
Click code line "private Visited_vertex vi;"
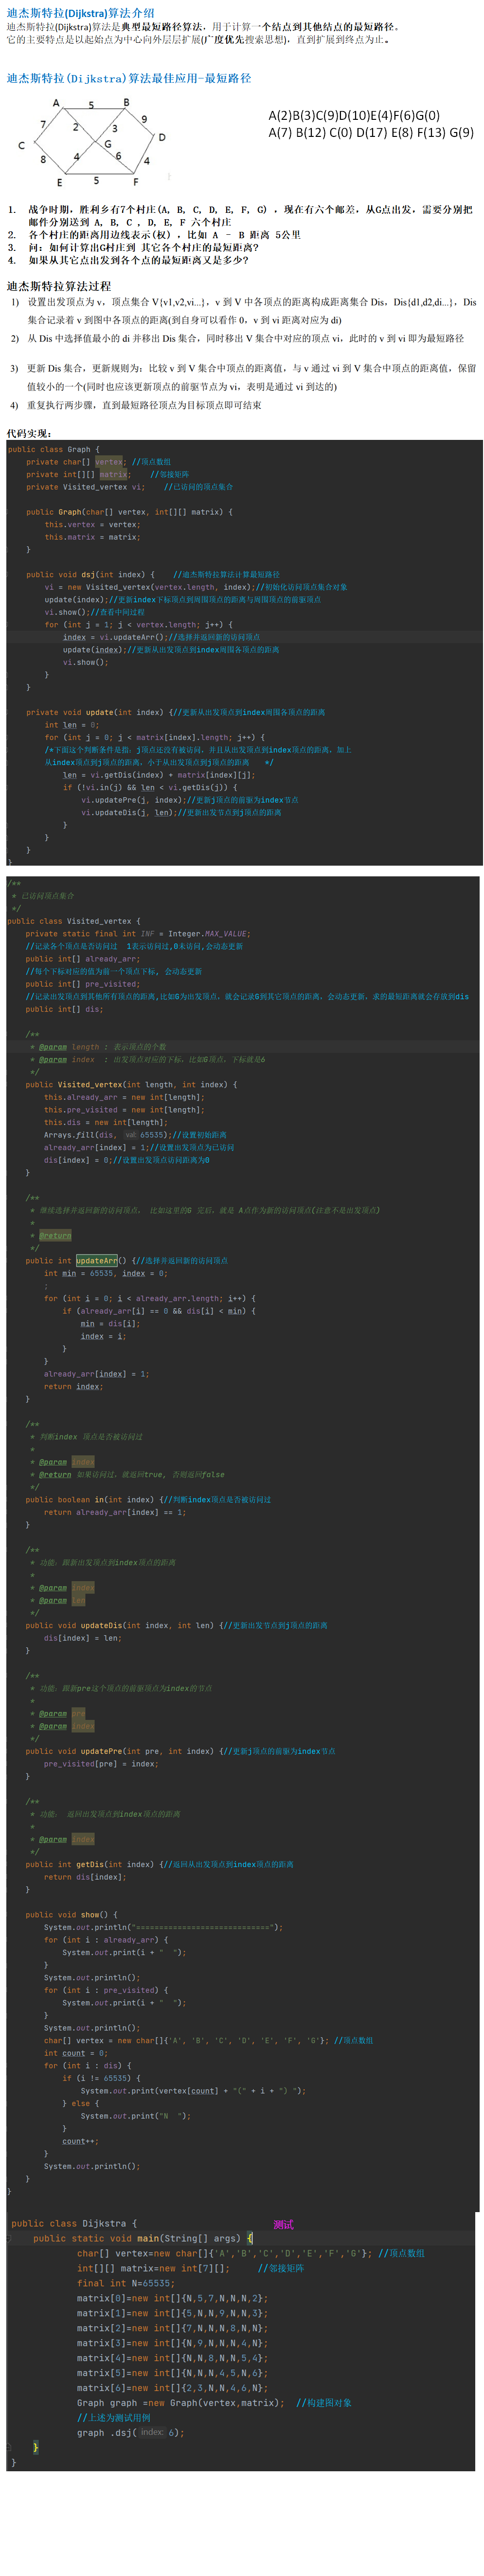(x=85, y=487)
